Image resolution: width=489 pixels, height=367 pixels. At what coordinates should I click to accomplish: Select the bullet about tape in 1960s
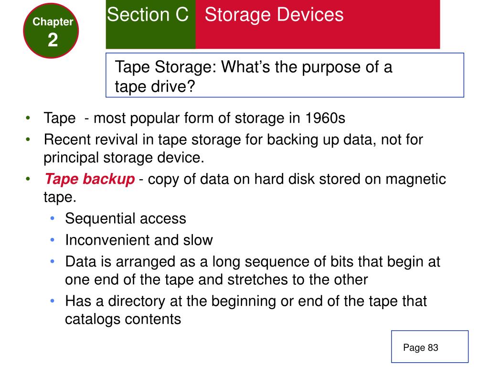194,119
